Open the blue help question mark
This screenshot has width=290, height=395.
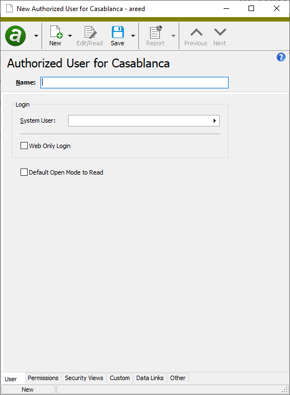click(281, 57)
